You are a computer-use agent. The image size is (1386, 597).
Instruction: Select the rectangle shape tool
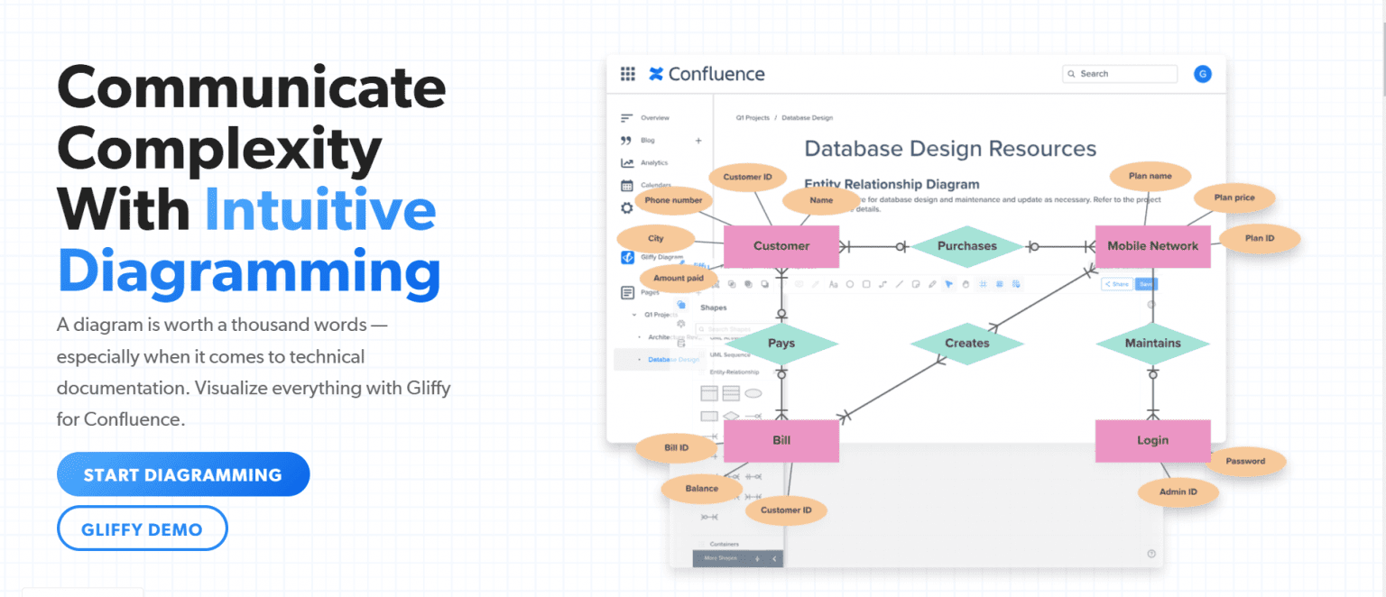866,284
